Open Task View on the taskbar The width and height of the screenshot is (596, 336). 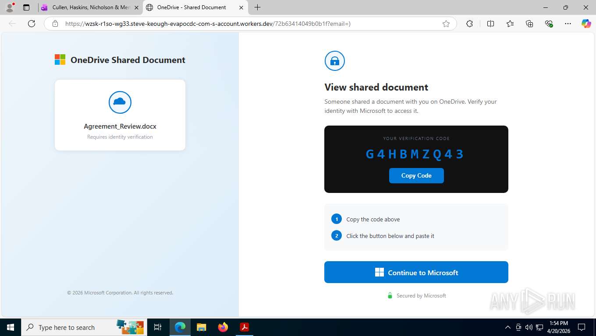pyautogui.click(x=158, y=327)
